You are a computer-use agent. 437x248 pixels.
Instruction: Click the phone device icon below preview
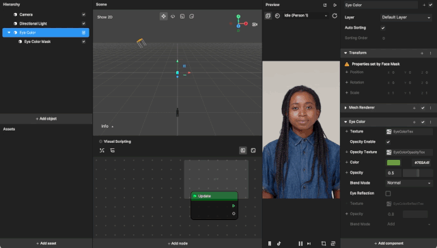[x=270, y=243]
